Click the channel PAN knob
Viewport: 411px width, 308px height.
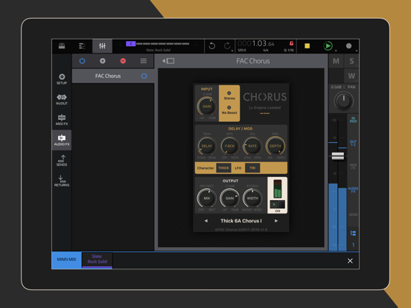344,101
